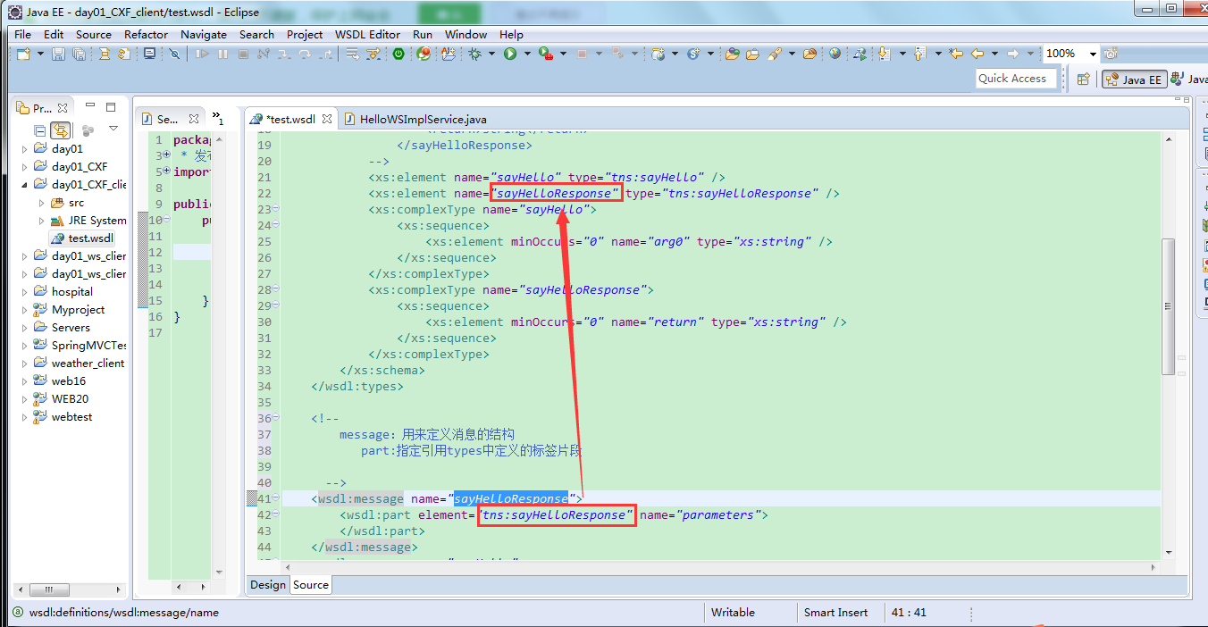Viewport: 1208px width, 627px height.
Task: Switch to the Java EE perspective
Action: tap(1133, 79)
